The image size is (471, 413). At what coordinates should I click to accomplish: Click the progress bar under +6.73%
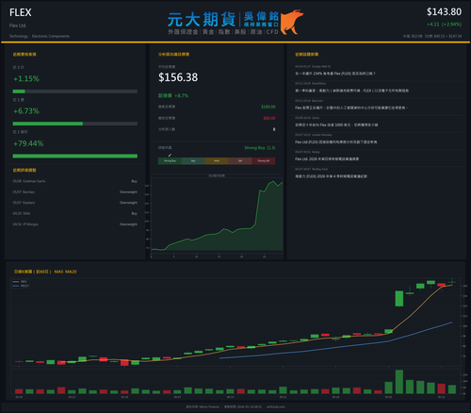(x=75, y=124)
